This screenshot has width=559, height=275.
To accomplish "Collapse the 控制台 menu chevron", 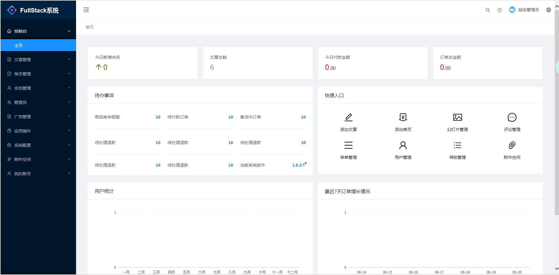I will (69, 31).
